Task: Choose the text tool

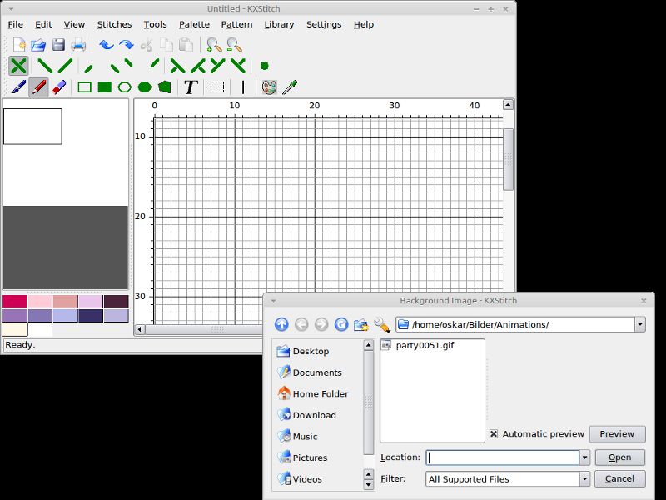Action: [191, 87]
